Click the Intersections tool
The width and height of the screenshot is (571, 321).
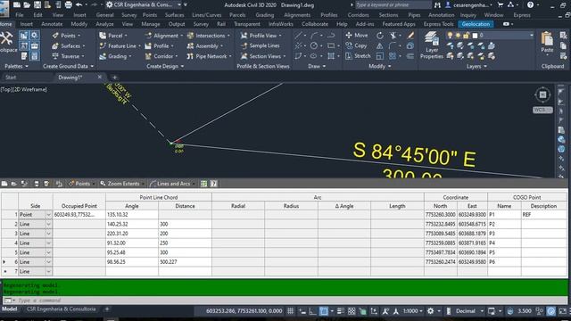[208, 36]
